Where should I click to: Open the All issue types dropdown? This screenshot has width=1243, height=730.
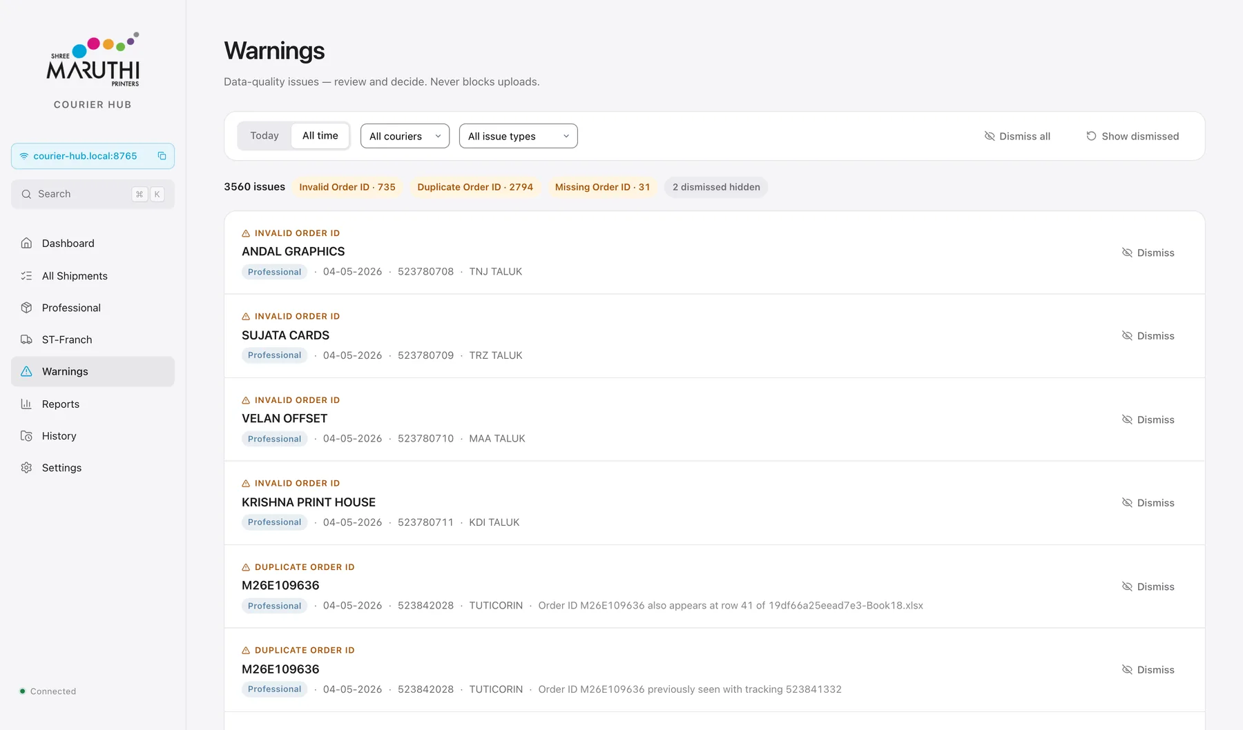pos(518,136)
